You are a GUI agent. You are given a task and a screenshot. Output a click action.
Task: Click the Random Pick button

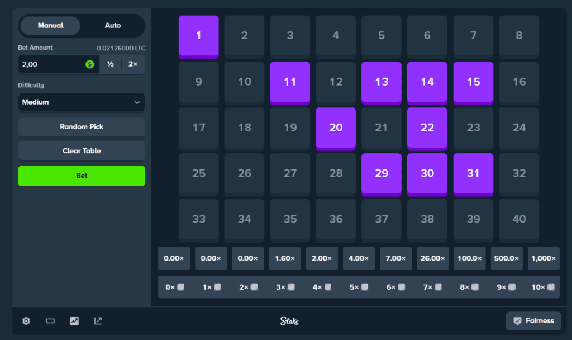82,127
